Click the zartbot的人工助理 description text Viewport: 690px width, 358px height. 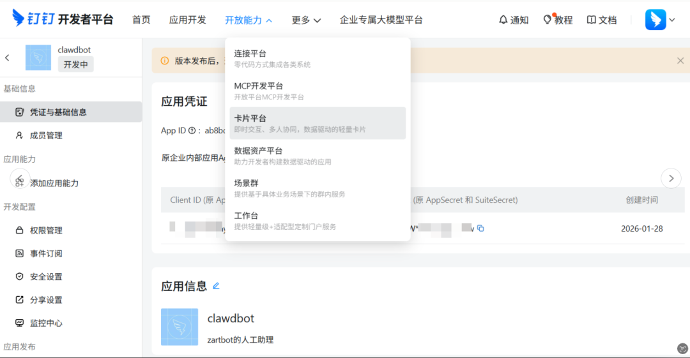point(240,339)
